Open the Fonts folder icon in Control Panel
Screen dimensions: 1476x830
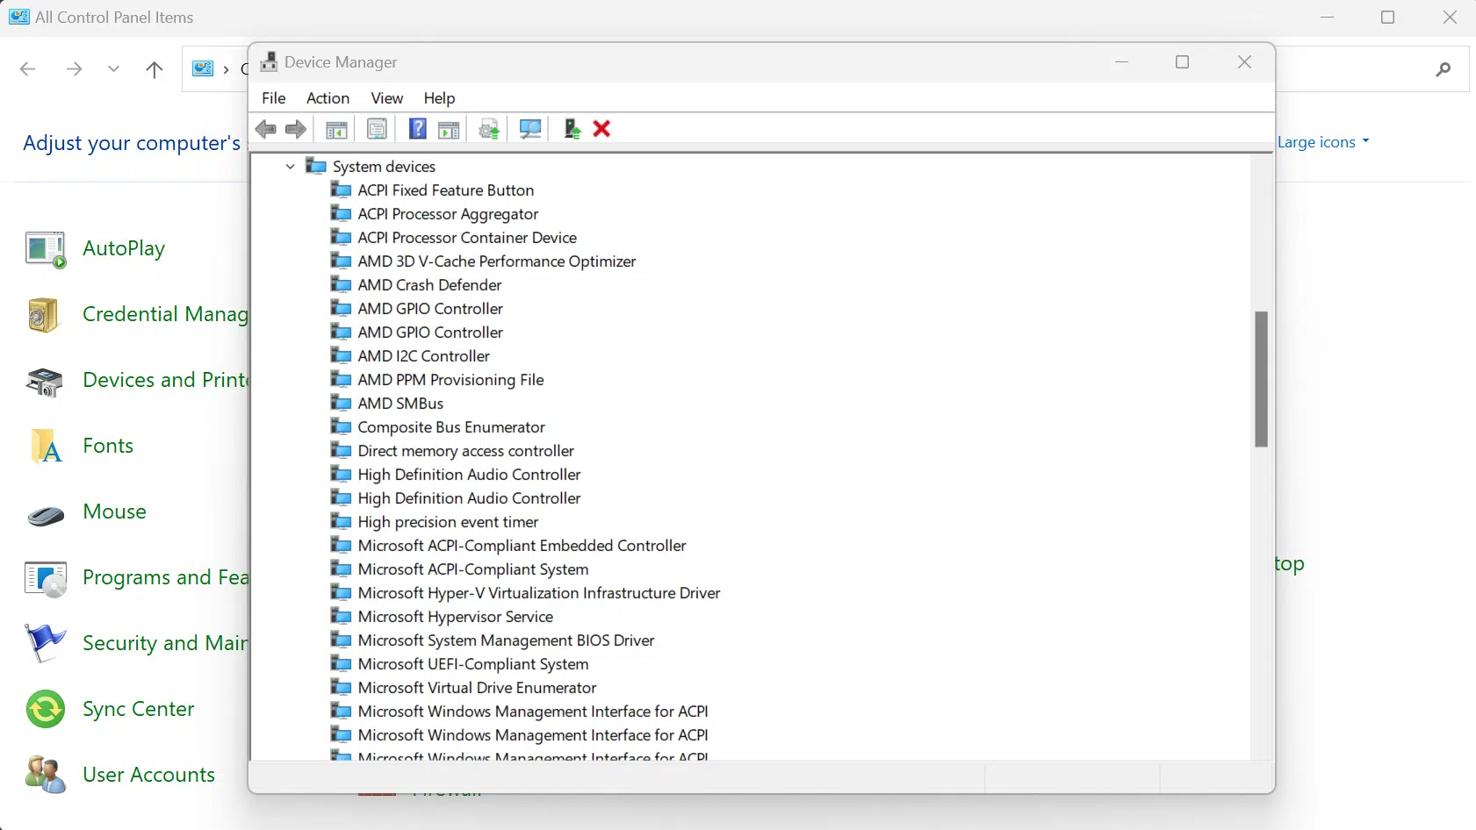coord(46,446)
